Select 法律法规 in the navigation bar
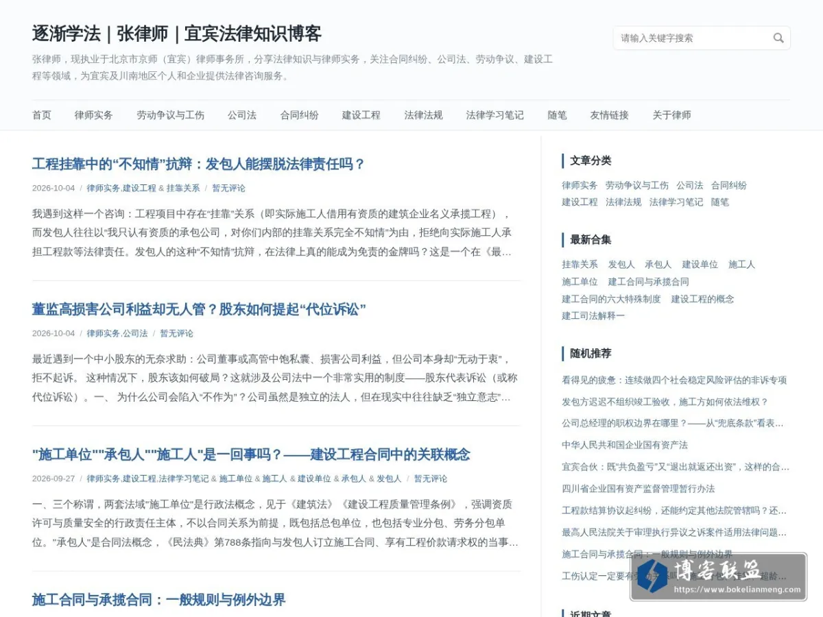 coord(423,115)
